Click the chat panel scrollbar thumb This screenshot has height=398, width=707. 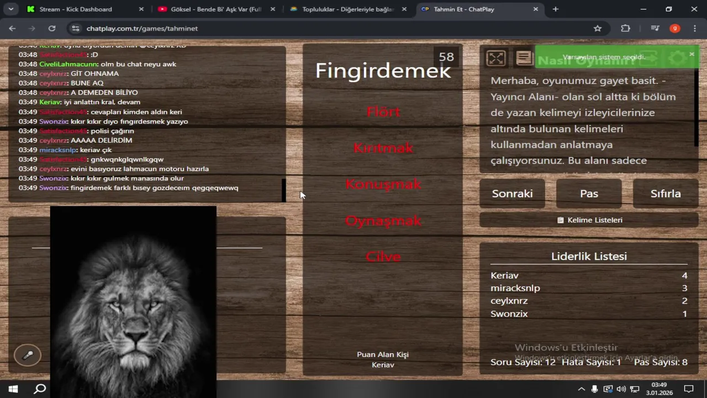tap(284, 190)
